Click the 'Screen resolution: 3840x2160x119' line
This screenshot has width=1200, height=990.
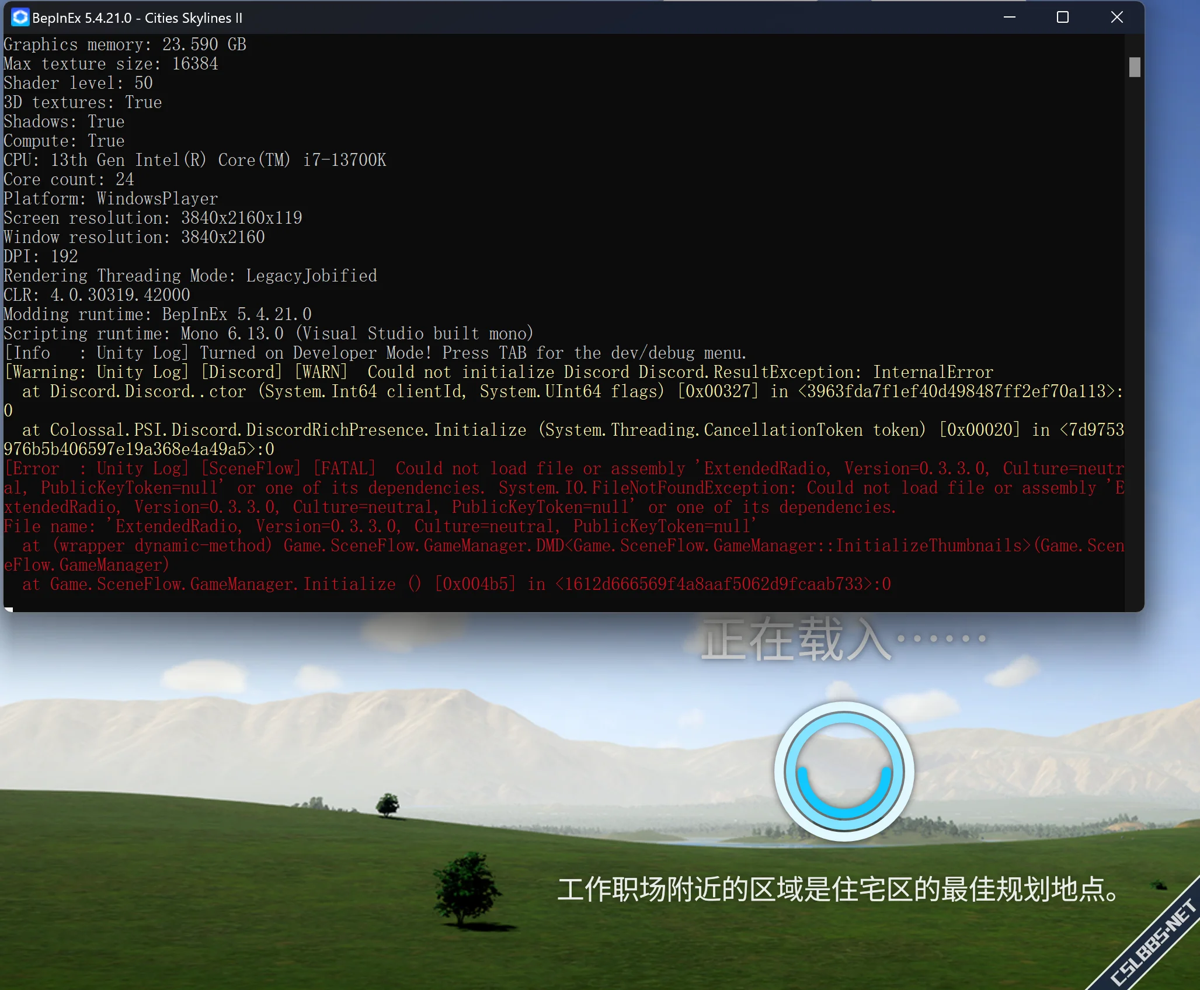click(153, 218)
